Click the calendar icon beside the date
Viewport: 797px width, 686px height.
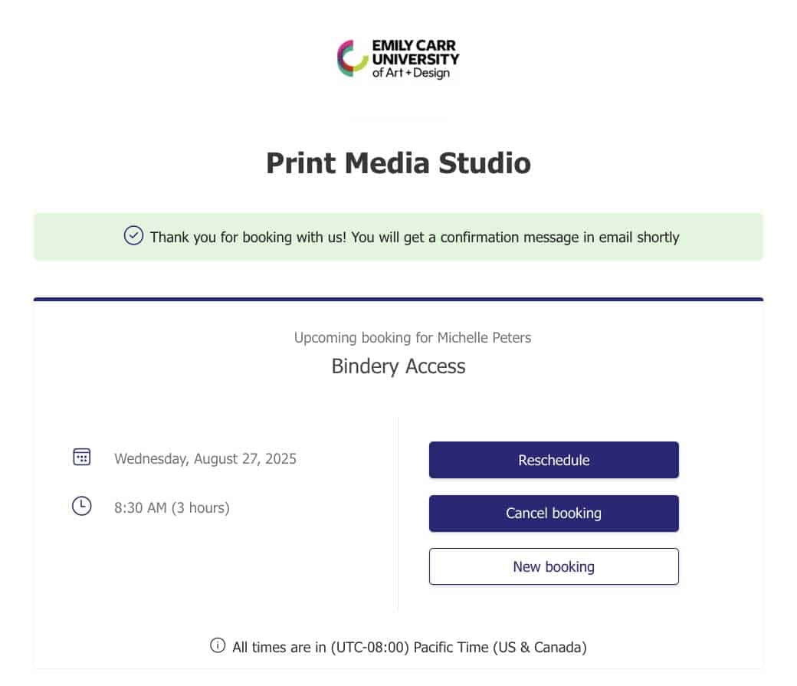tap(81, 458)
